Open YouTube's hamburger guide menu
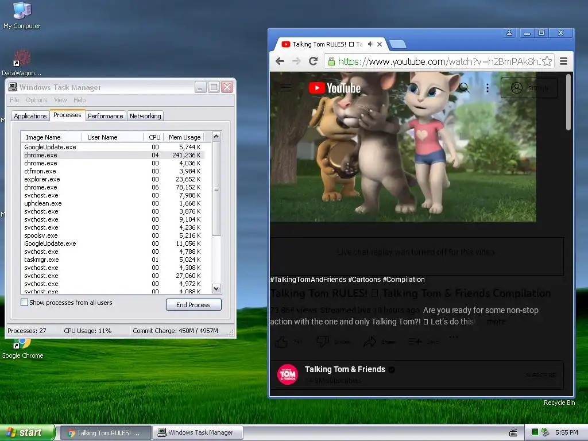The image size is (588, 441). [x=286, y=88]
